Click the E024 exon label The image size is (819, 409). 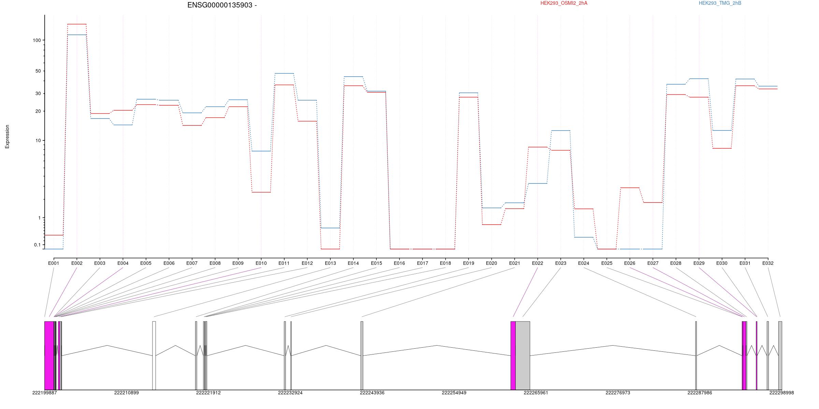[x=584, y=263]
